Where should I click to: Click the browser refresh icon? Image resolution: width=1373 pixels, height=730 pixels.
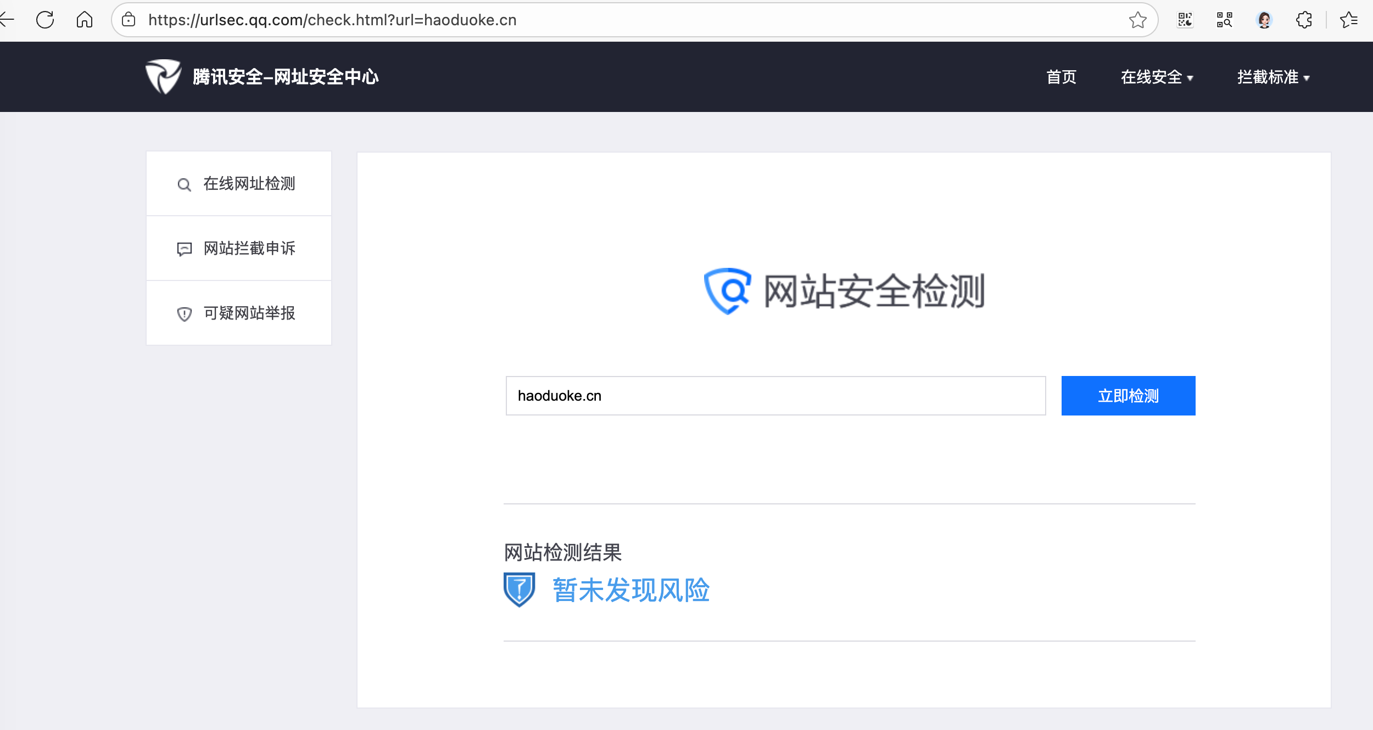45,20
